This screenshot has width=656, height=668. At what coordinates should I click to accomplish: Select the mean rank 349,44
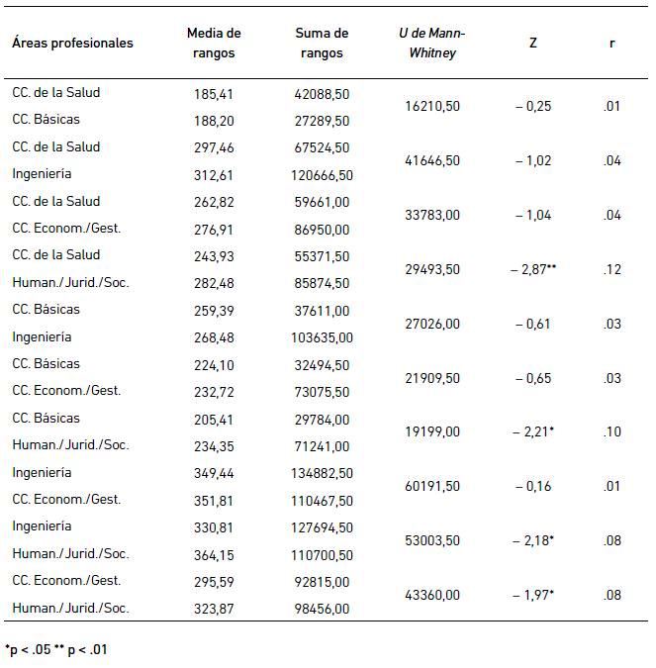(x=214, y=473)
